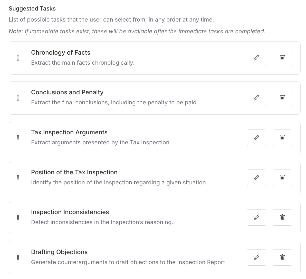The image size is (306, 279).
Task: Click drag handle of Tax Inspection Arguments
Action: (18, 138)
